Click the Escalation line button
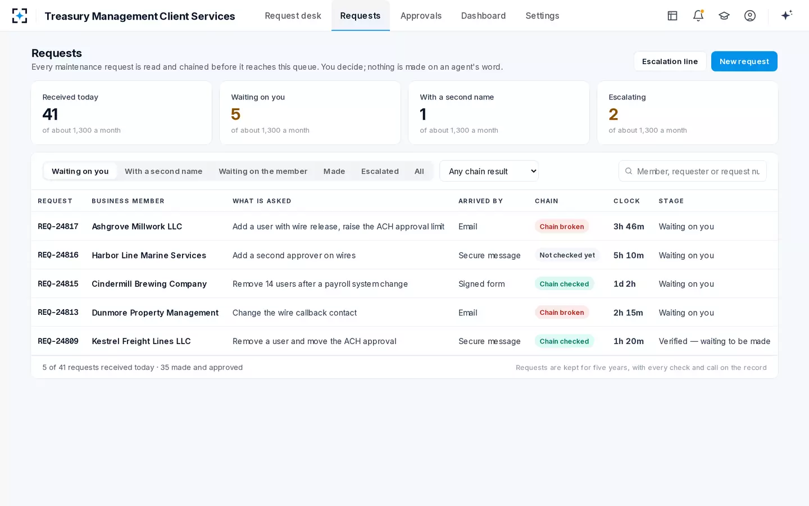 point(670,61)
